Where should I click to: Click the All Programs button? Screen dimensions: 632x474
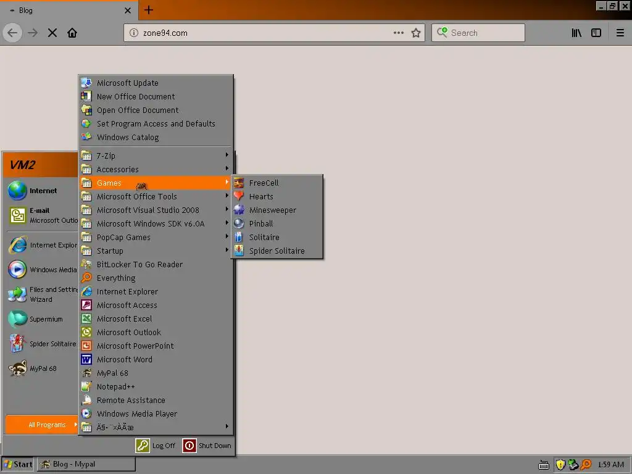(42, 425)
